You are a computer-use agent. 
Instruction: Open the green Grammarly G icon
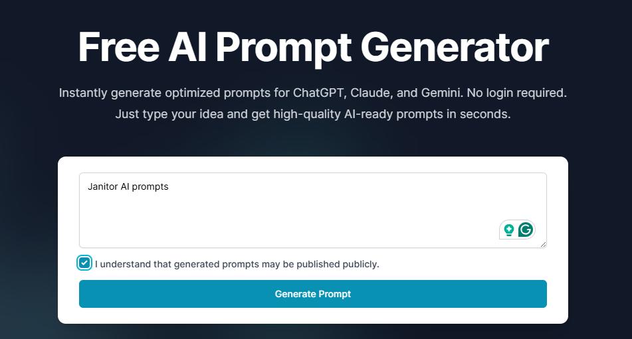(x=526, y=230)
